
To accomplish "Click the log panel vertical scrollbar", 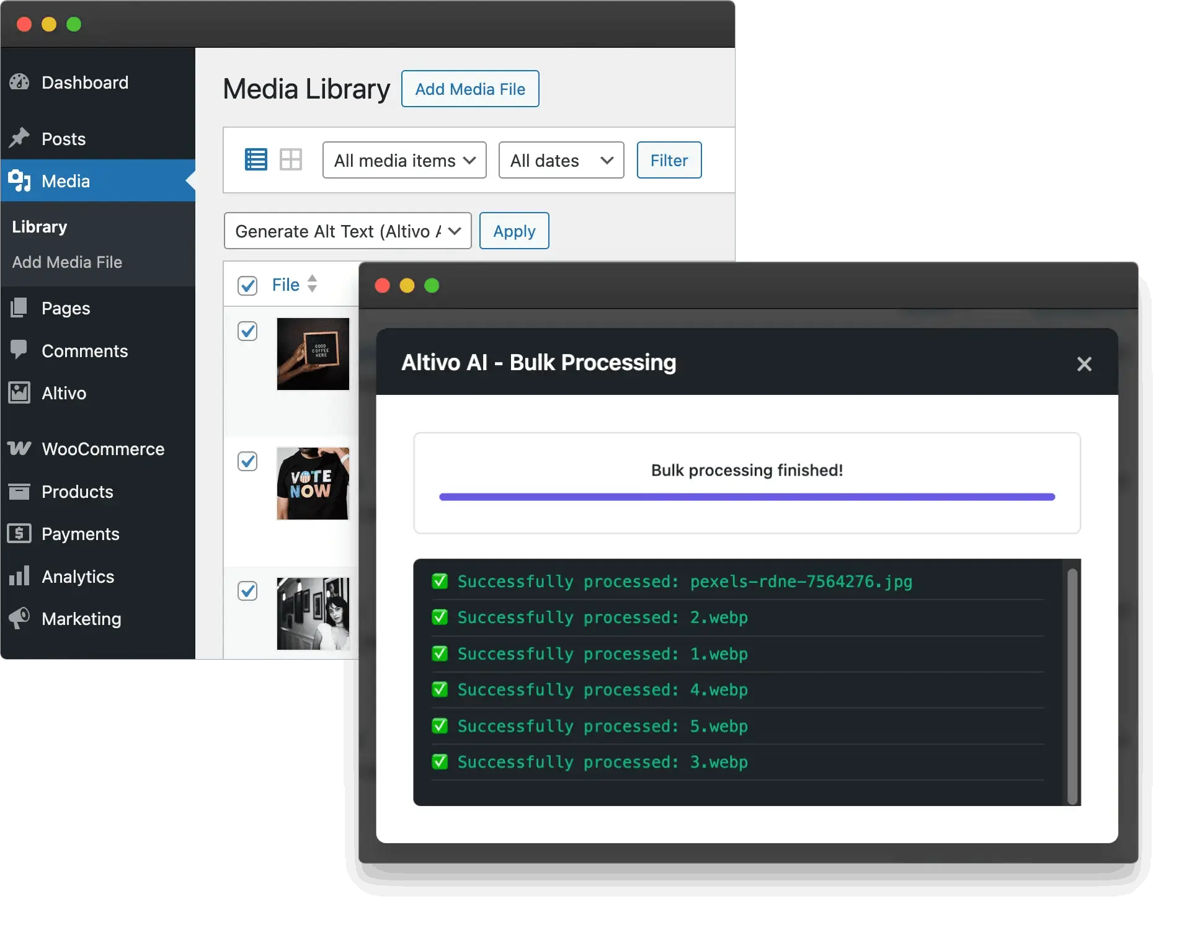I will [1072, 686].
